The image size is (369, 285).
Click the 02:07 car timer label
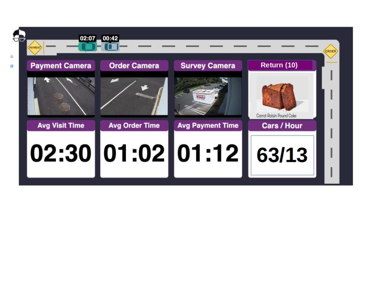(x=88, y=38)
